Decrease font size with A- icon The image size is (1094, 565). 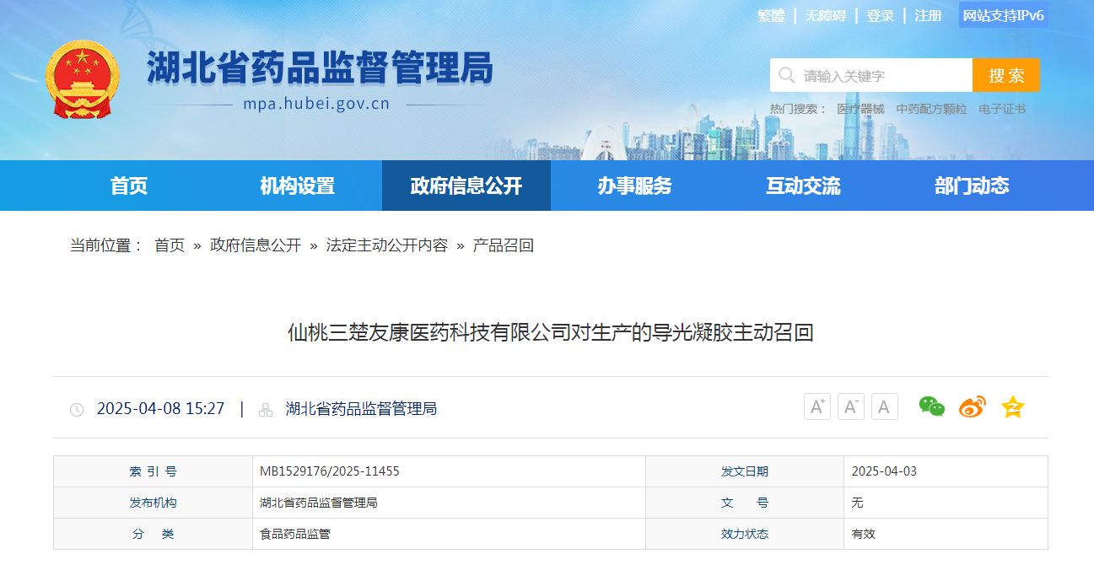tap(850, 407)
